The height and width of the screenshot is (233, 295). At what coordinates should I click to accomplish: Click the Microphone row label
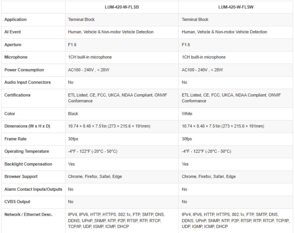tap(16, 57)
